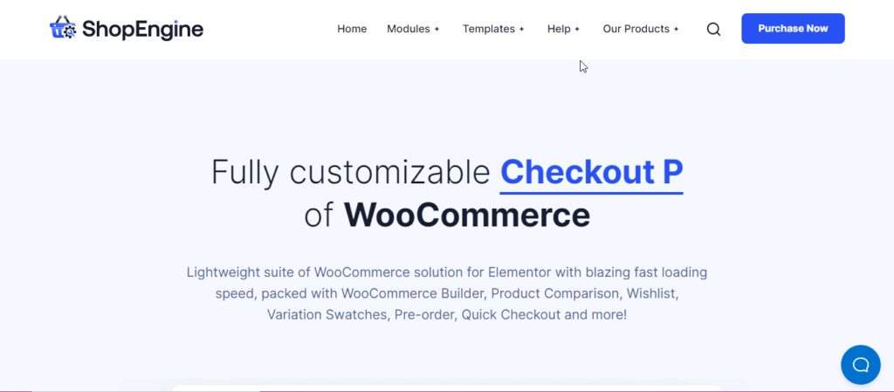Expand the plus icon beside Templates

coord(521,29)
